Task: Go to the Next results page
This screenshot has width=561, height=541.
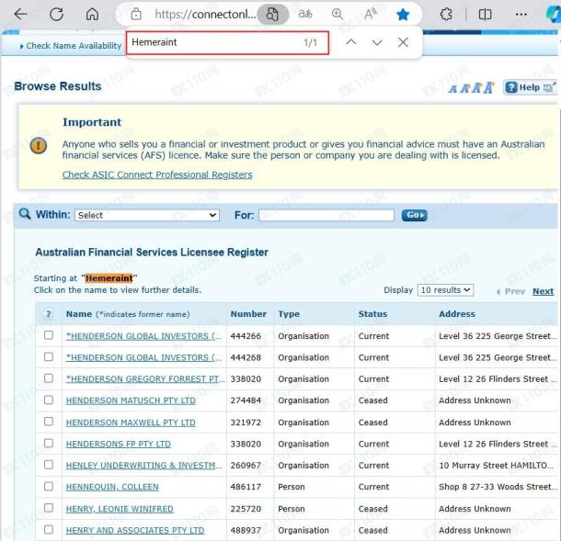Action: point(543,291)
